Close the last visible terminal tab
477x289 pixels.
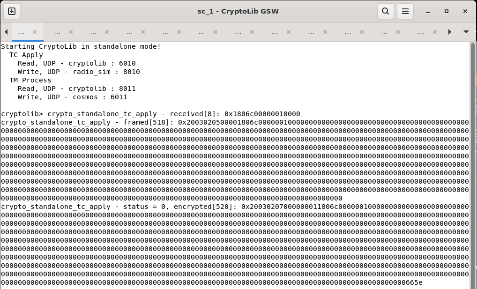(435, 32)
